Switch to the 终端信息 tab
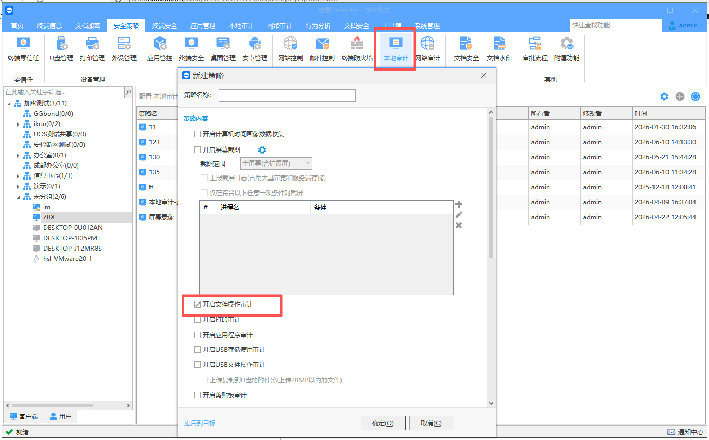This screenshot has height=440, width=709. click(49, 25)
